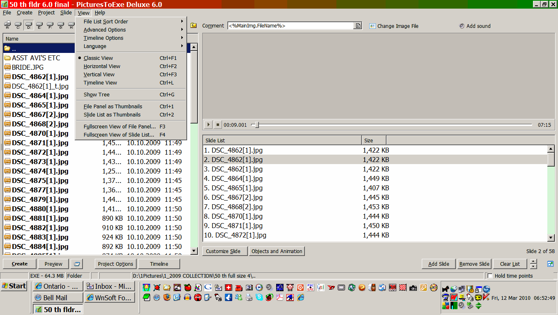Select drive A: in the drive bar
The width and height of the screenshot is (558, 315).
(7, 25)
